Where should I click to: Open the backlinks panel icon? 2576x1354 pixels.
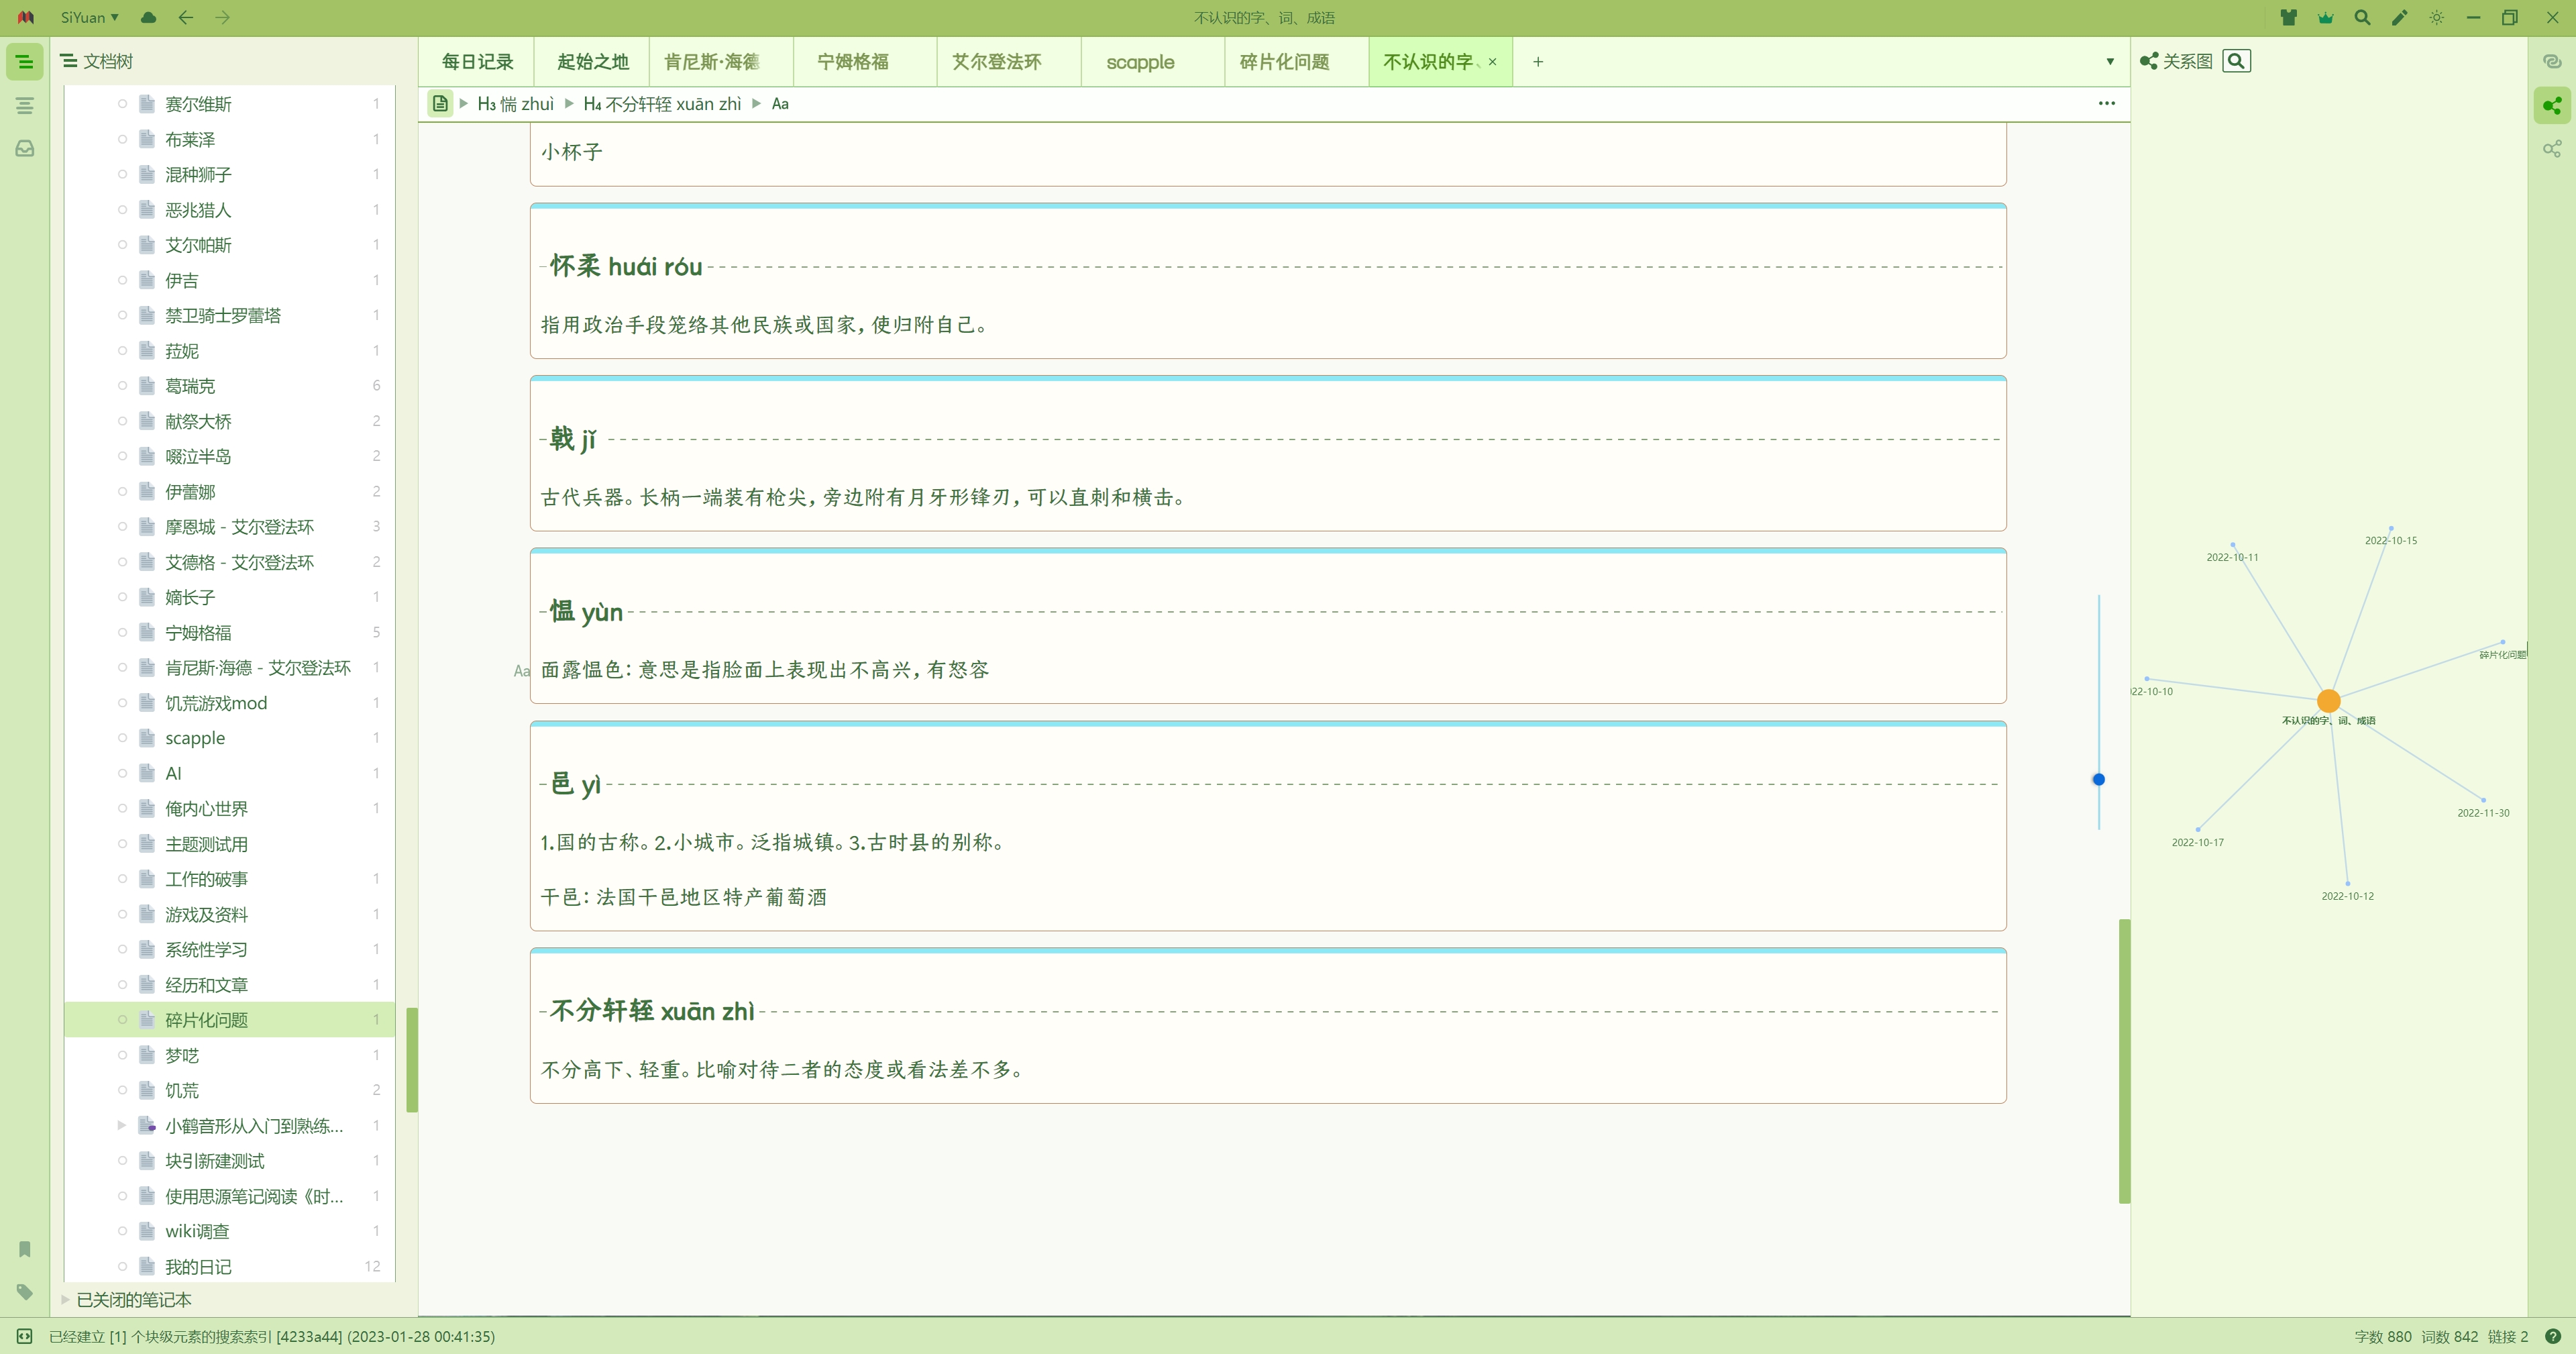coord(2552,61)
